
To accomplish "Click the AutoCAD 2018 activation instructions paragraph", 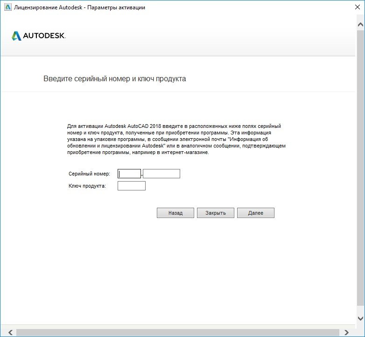I will pyautogui.click(x=175, y=140).
